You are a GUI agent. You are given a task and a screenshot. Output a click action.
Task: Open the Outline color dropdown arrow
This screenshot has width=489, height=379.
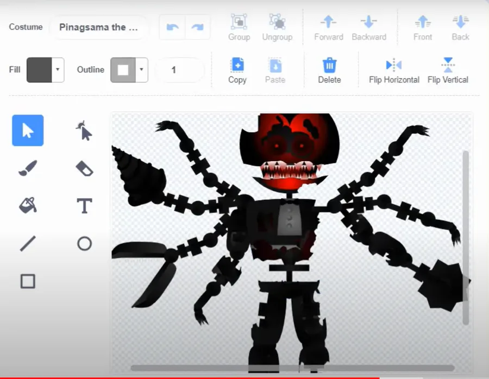(x=142, y=70)
